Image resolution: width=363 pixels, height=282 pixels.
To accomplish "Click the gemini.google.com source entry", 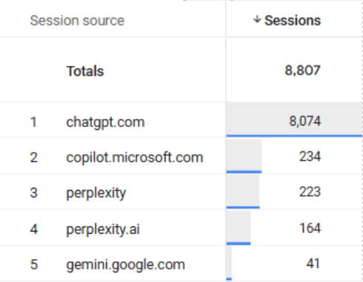I will (x=125, y=265).
